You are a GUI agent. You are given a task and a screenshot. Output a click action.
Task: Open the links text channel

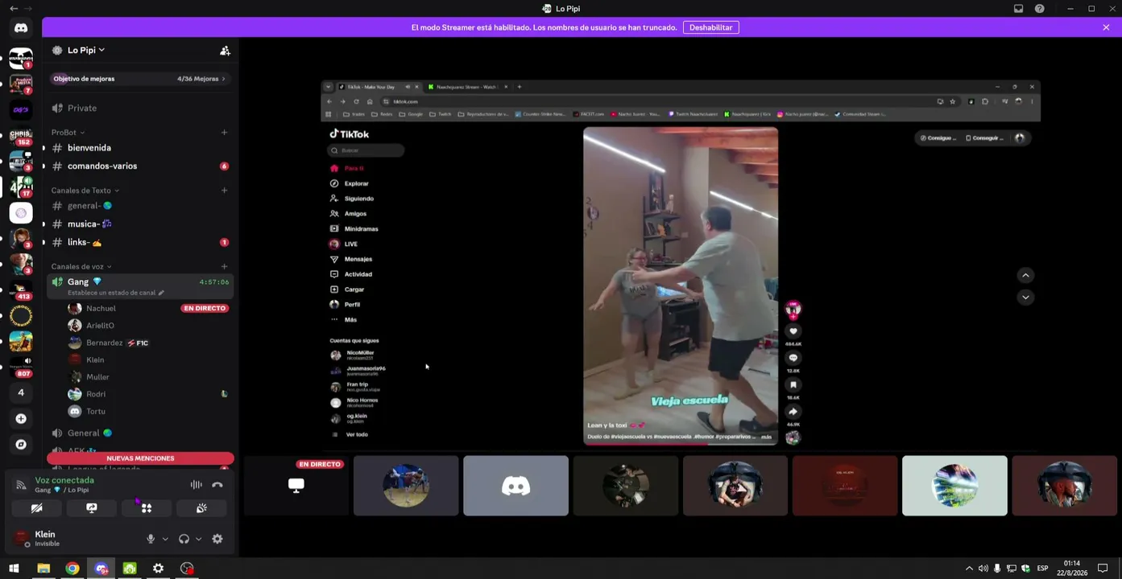click(x=140, y=242)
